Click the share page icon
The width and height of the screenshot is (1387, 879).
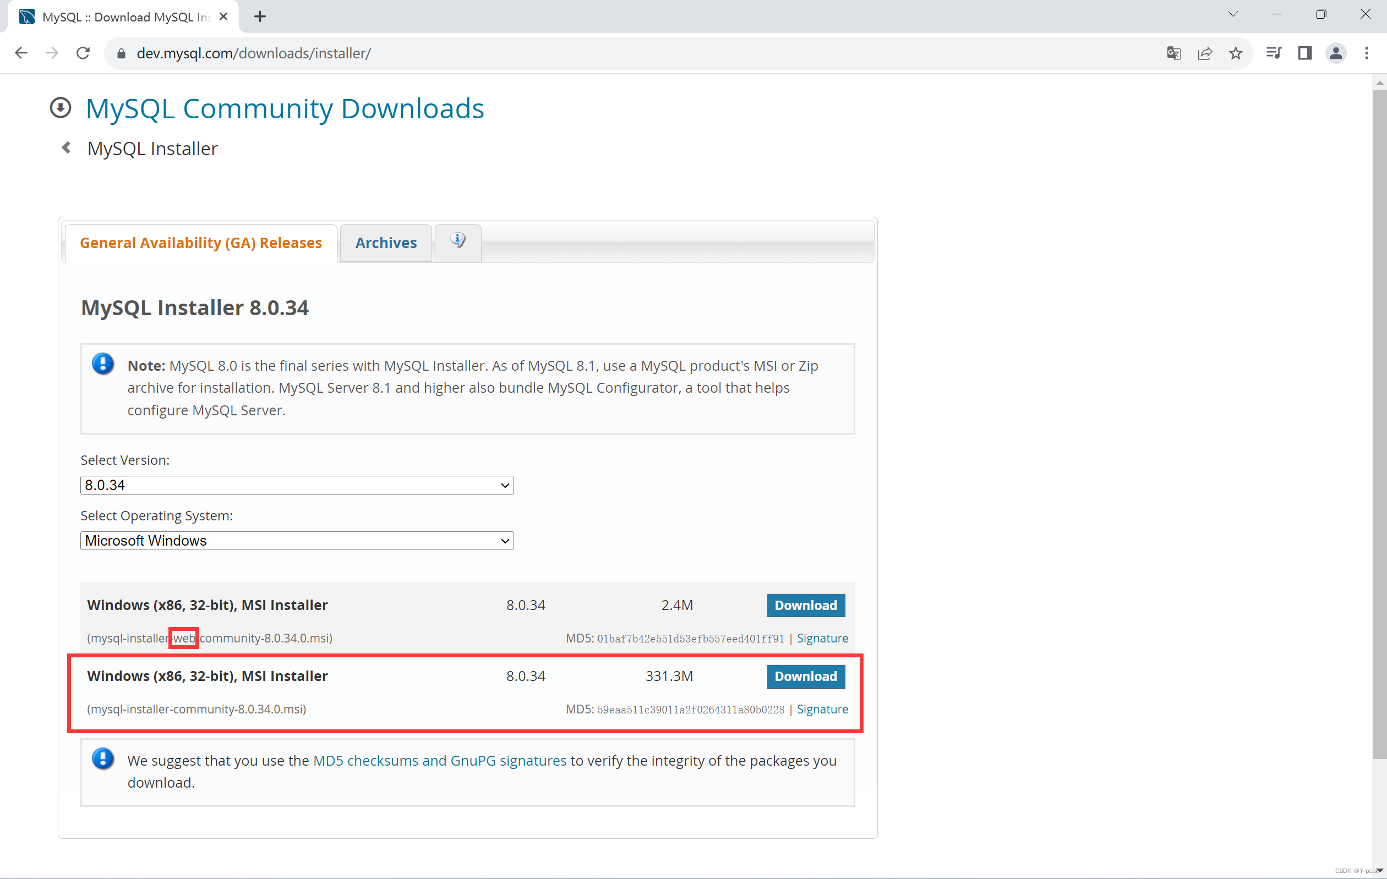pos(1204,53)
